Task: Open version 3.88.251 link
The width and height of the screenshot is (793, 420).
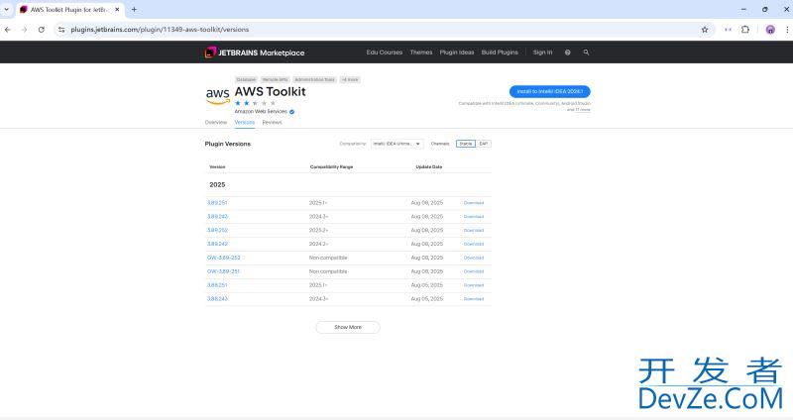Action: (217, 285)
